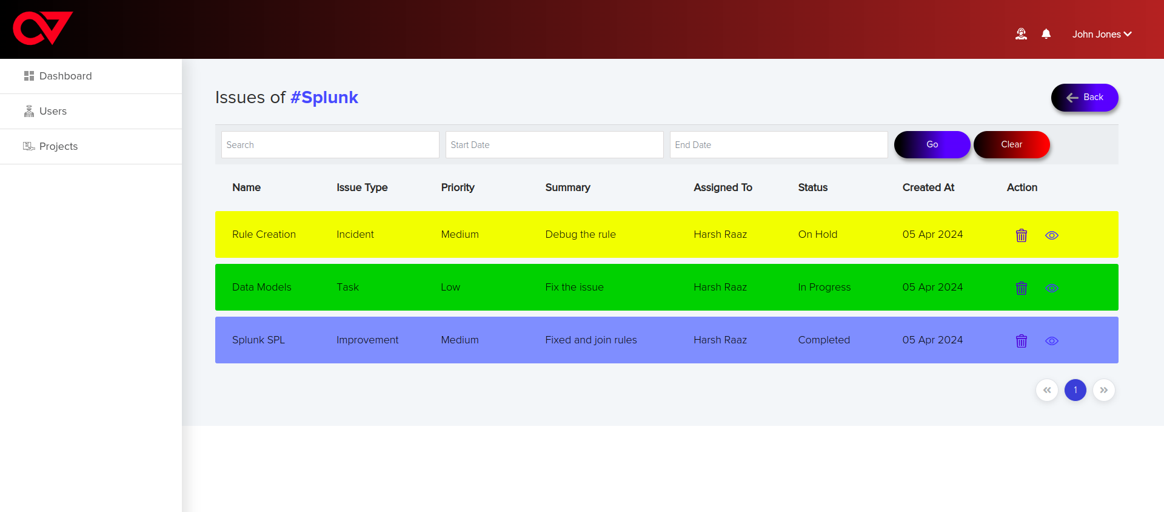Screen dimensions: 1164x512
Task: Open Users from the sidebar
Action: pyautogui.click(x=91, y=111)
